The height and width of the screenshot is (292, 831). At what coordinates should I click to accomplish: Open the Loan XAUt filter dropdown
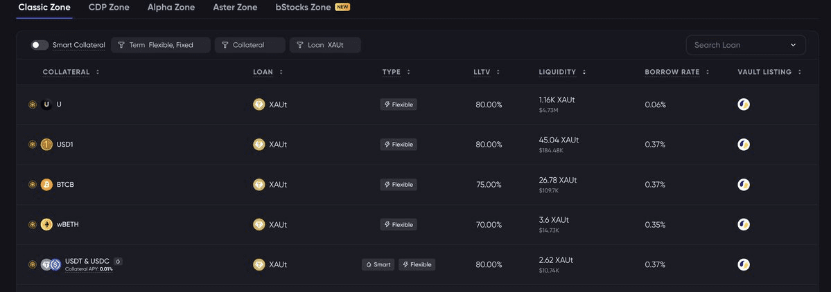tap(325, 45)
